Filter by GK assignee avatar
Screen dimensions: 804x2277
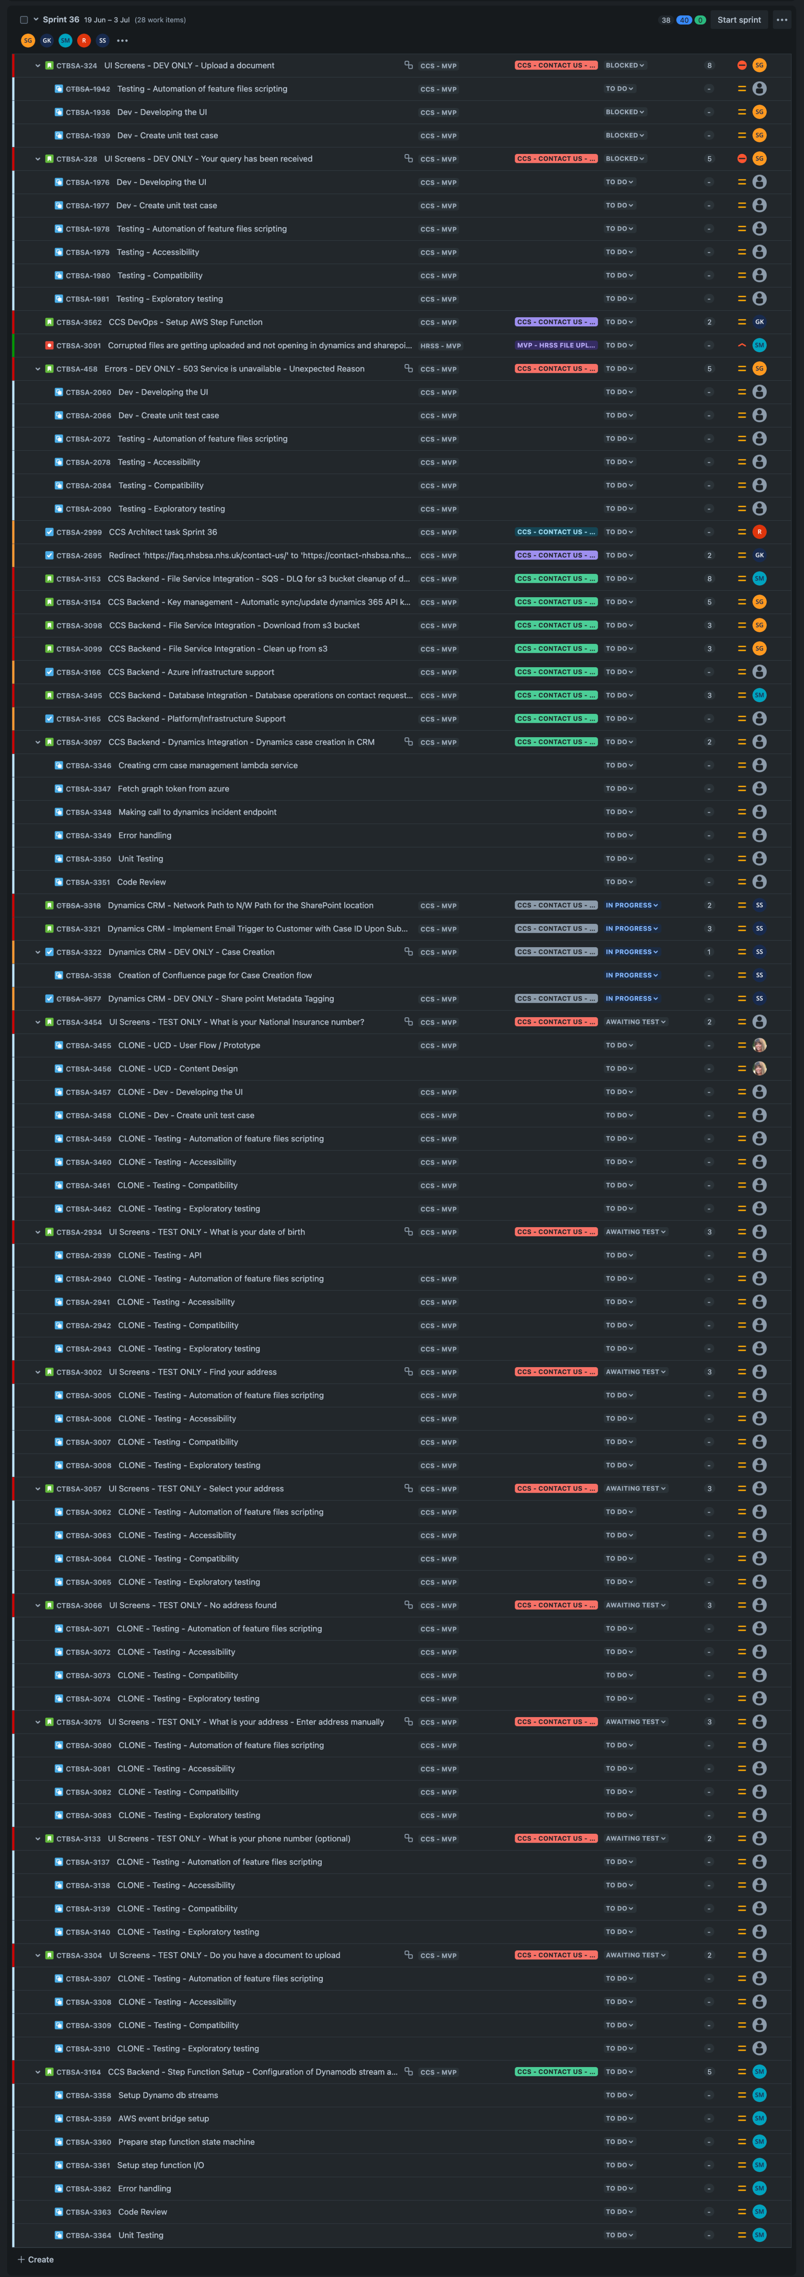tap(47, 41)
